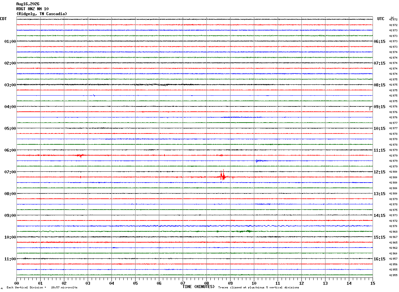Screen dimensions: 399x292
Task: Click the UTC timezone label
Action: point(381,19)
